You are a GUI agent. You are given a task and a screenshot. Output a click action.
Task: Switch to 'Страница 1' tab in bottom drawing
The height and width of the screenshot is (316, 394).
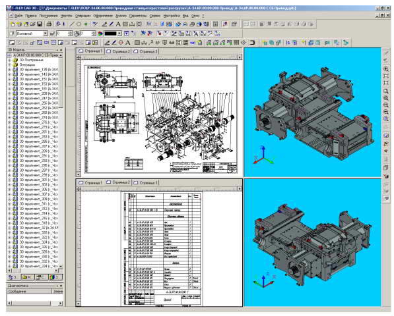90,182
